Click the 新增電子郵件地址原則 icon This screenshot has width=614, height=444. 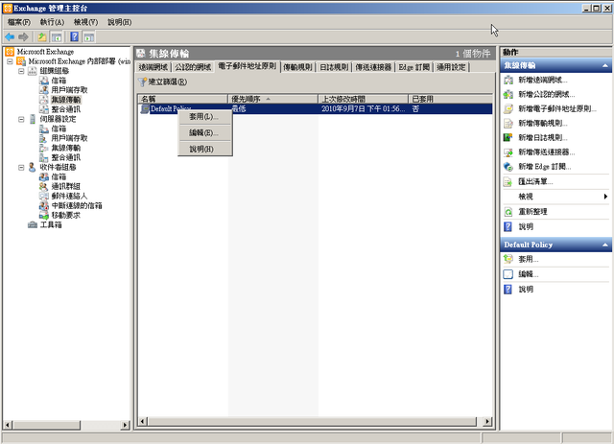click(x=508, y=109)
